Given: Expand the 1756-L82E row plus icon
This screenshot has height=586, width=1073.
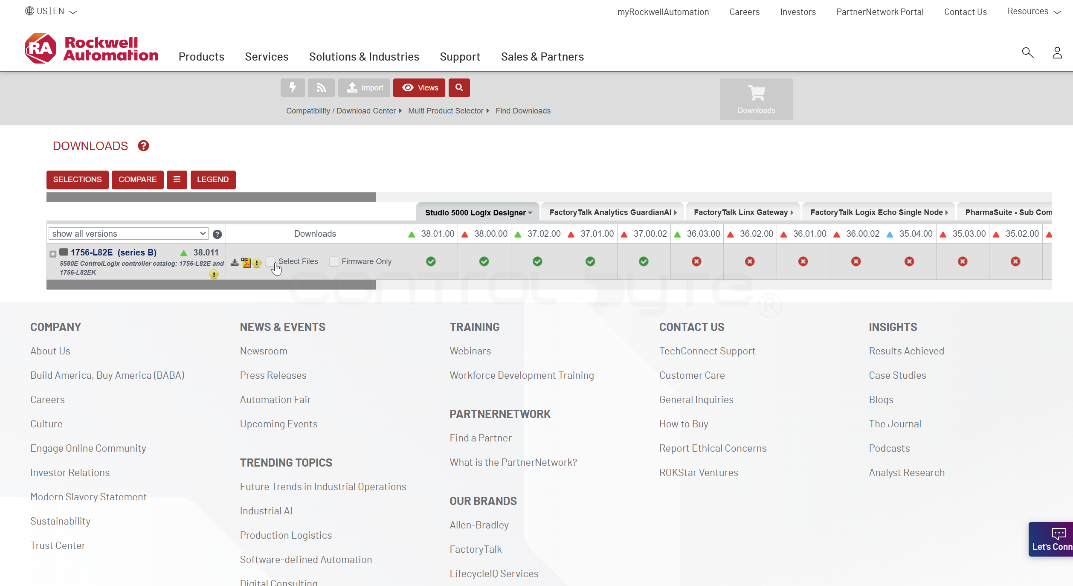Looking at the screenshot, I should tap(53, 254).
